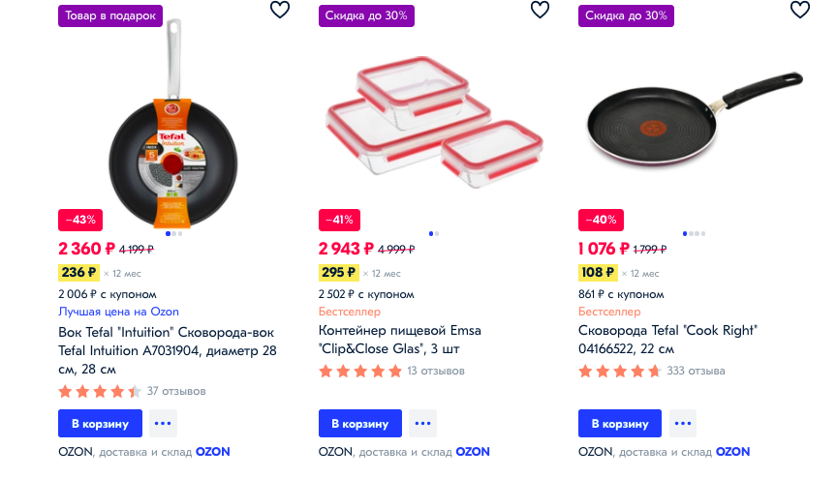Add Tefal Intuition wok to favorites heart
This screenshot has height=478, width=837.
(x=279, y=11)
